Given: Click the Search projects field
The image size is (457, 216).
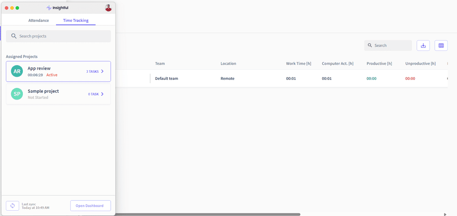Looking at the screenshot, I should pyautogui.click(x=63, y=36).
